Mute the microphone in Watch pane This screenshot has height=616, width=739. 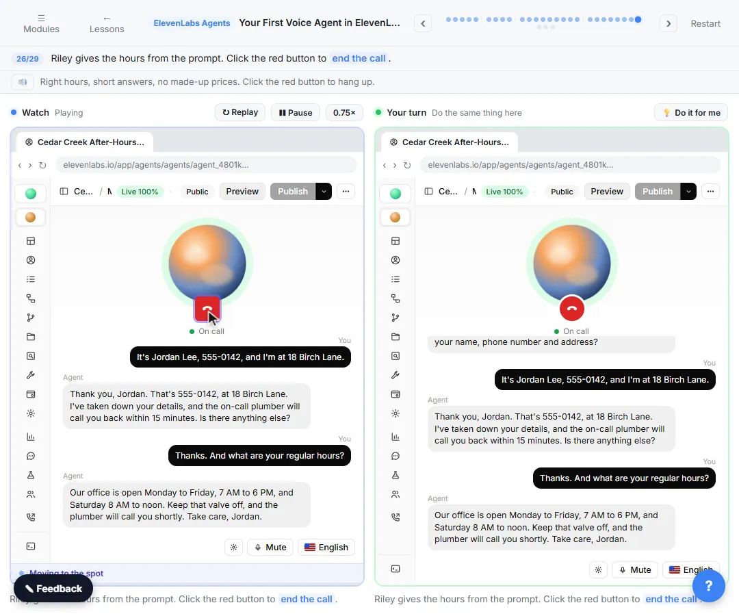click(x=270, y=547)
